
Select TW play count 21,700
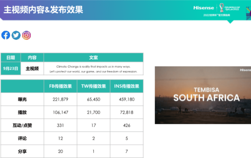[93, 112]
